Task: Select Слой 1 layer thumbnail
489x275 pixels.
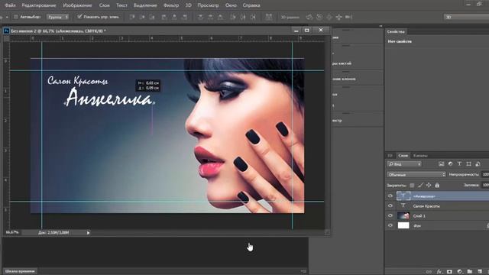Action: point(403,215)
